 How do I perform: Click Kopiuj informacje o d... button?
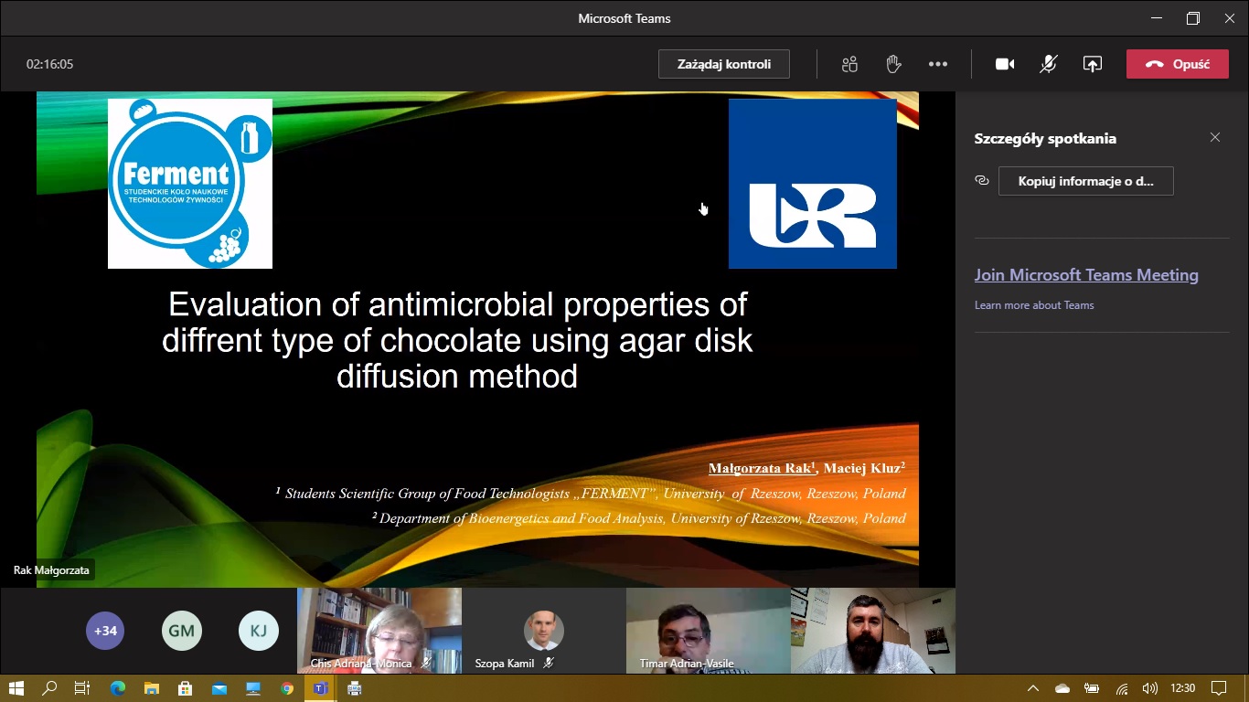point(1085,181)
